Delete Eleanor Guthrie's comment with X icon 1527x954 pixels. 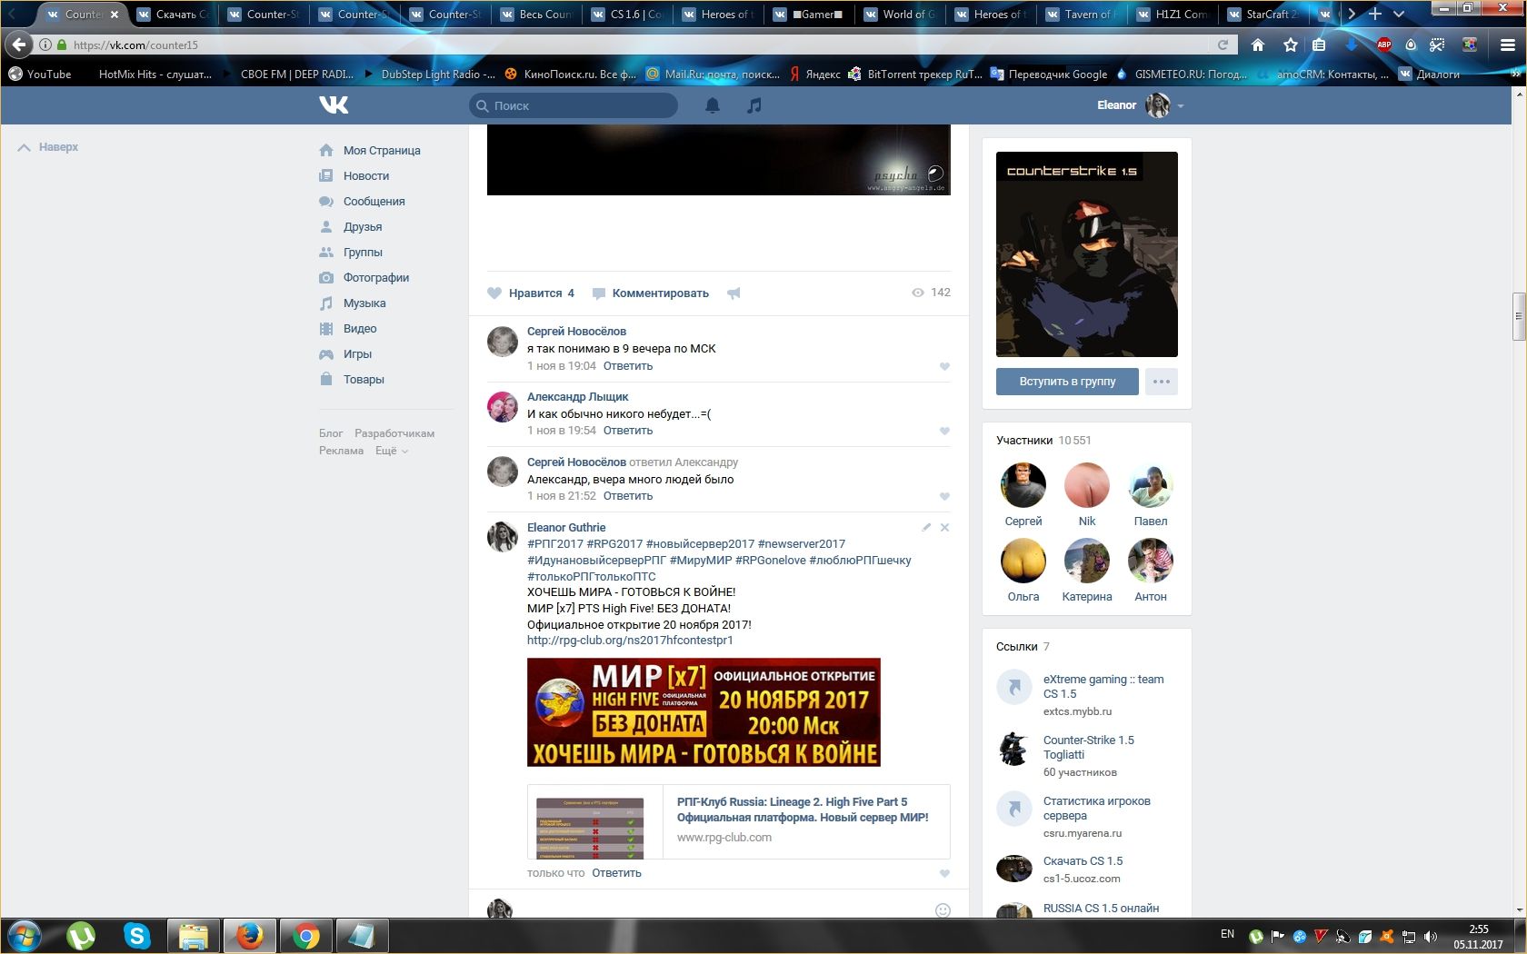click(944, 527)
